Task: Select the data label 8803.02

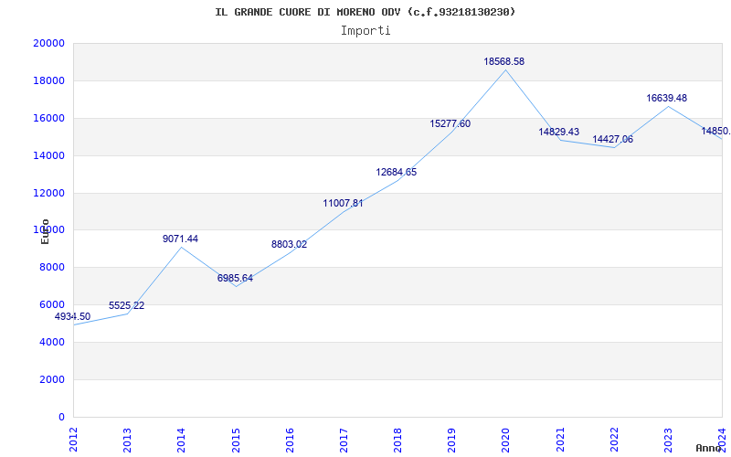Action: coord(289,244)
